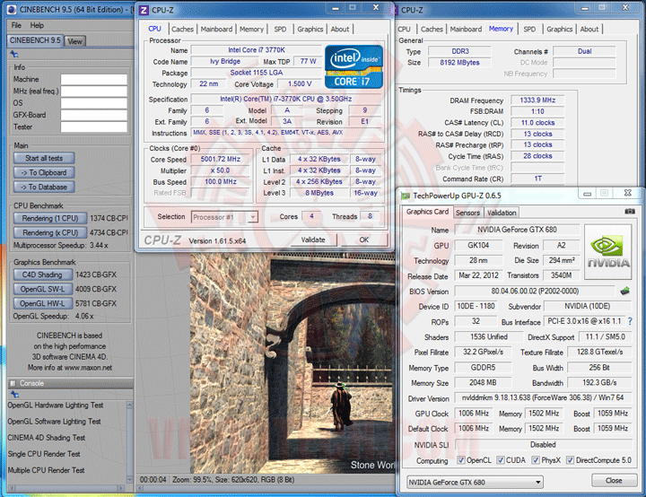The image size is (646, 497).
Task: Click the small icon under the Console header
Action: coord(14,395)
